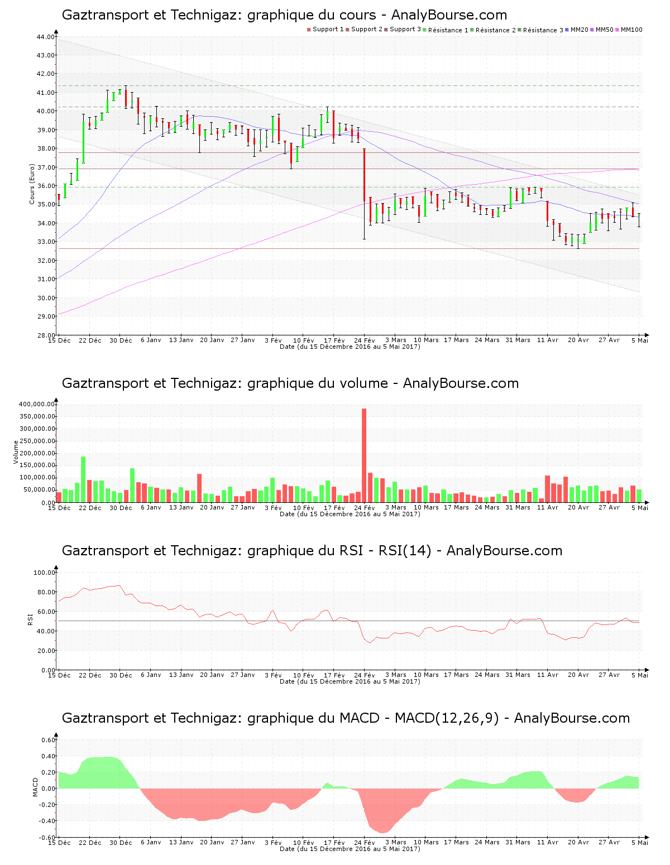Select the Résistance 2 legend marker
The width and height of the screenshot is (670, 865).
472,30
